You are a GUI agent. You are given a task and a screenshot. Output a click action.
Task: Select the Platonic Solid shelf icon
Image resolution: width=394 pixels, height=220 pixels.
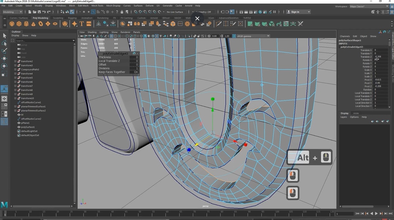65,24
